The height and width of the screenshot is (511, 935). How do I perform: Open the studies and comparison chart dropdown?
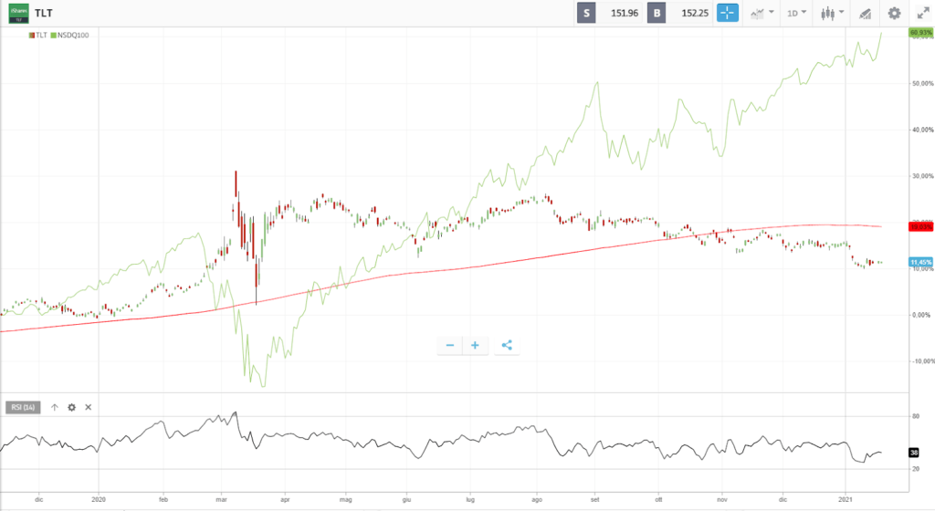pyautogui.click(x=762, y=13)
